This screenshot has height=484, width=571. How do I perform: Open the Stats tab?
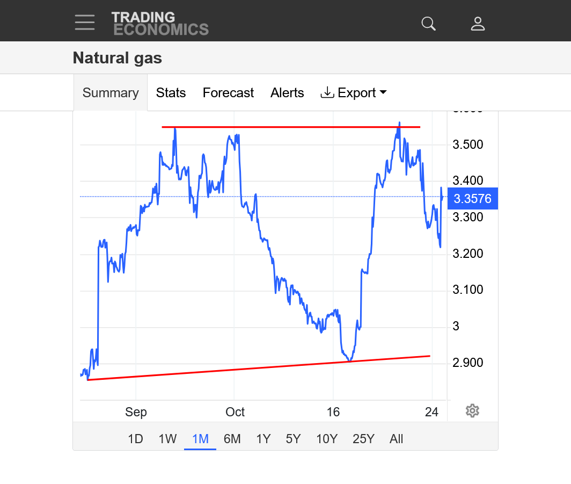[171, 93]
